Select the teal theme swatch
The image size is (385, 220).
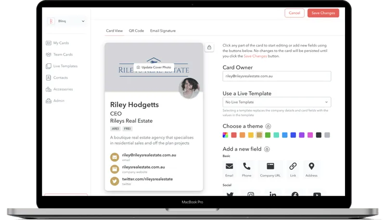coord(276,135)
